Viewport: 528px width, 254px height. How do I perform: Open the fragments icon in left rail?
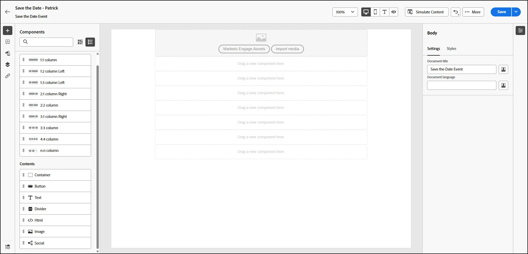click(x=8, y=42)
